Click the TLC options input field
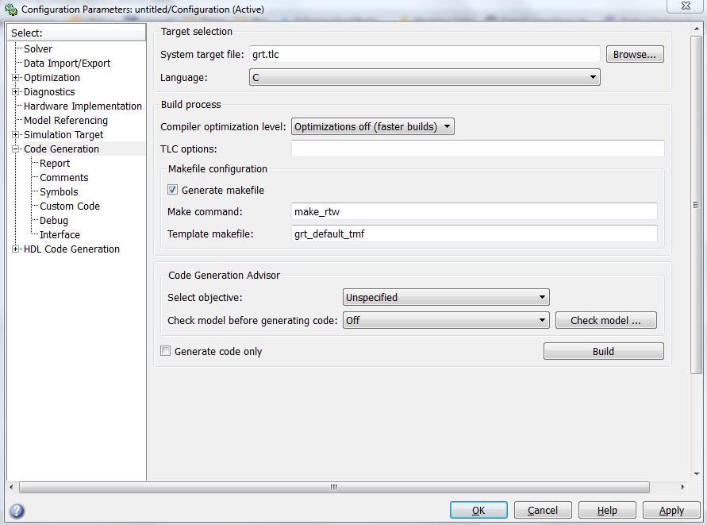 (x=477, y=149)
